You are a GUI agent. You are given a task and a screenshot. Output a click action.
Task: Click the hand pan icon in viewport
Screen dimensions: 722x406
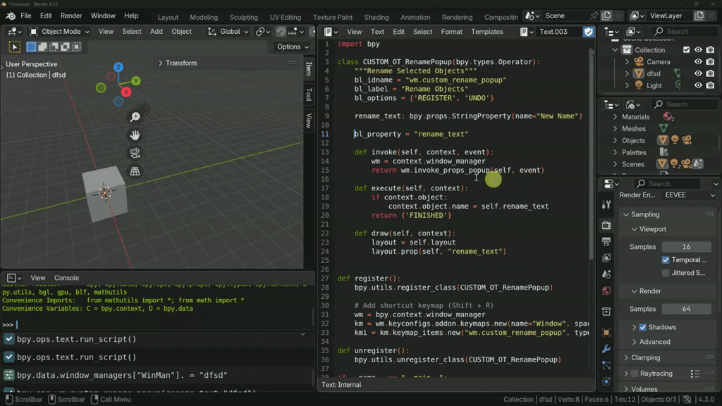[x=135, y=135]
